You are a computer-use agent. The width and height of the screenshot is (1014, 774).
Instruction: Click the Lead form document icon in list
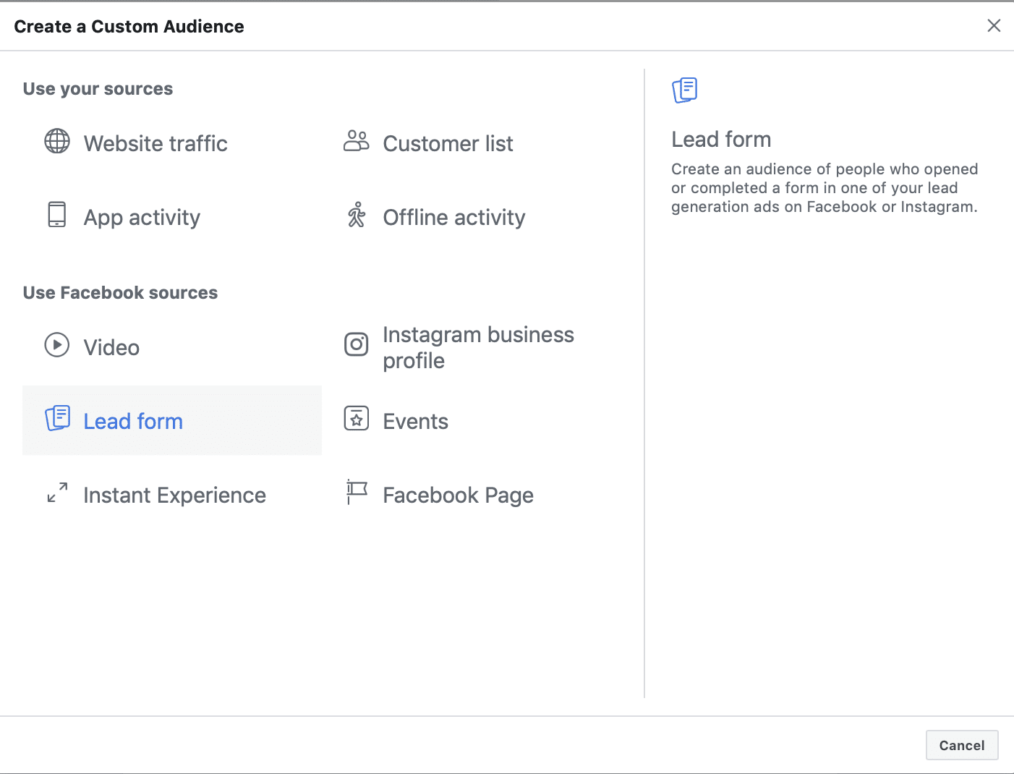point(58,418)
